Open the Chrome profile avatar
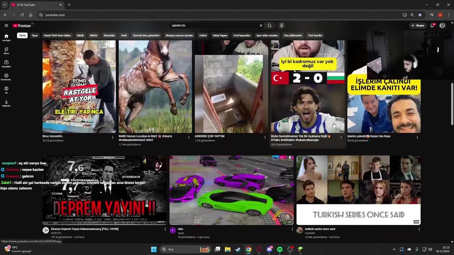Viewport: 454px width, 255px height. [x=440, y=15]
